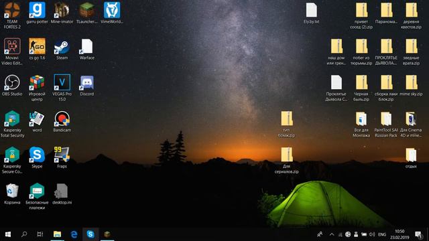The width and height of the screenshot is (429, 241).
Task: Select the TLauncher Minecraft block icon
Action: (x=86, y=11)
